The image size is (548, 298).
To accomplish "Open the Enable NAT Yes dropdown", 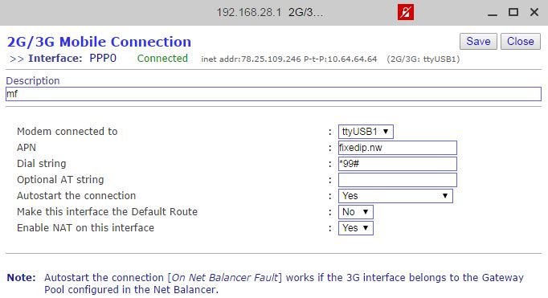I will point(355,228).
